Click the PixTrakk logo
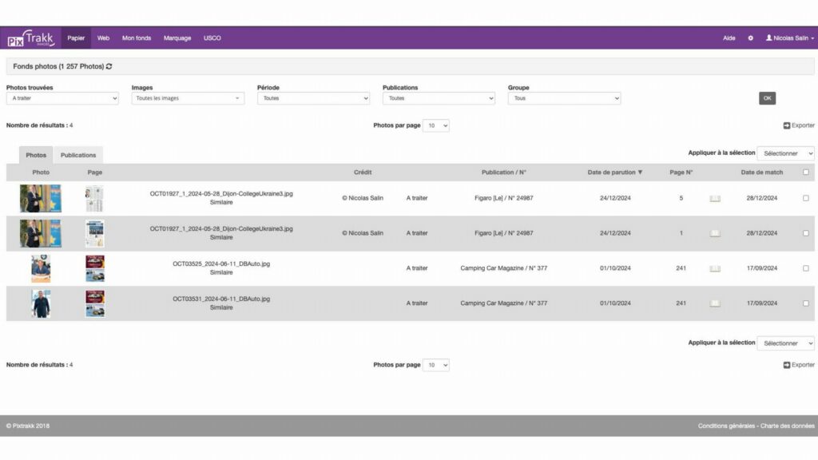 [30, 38]
